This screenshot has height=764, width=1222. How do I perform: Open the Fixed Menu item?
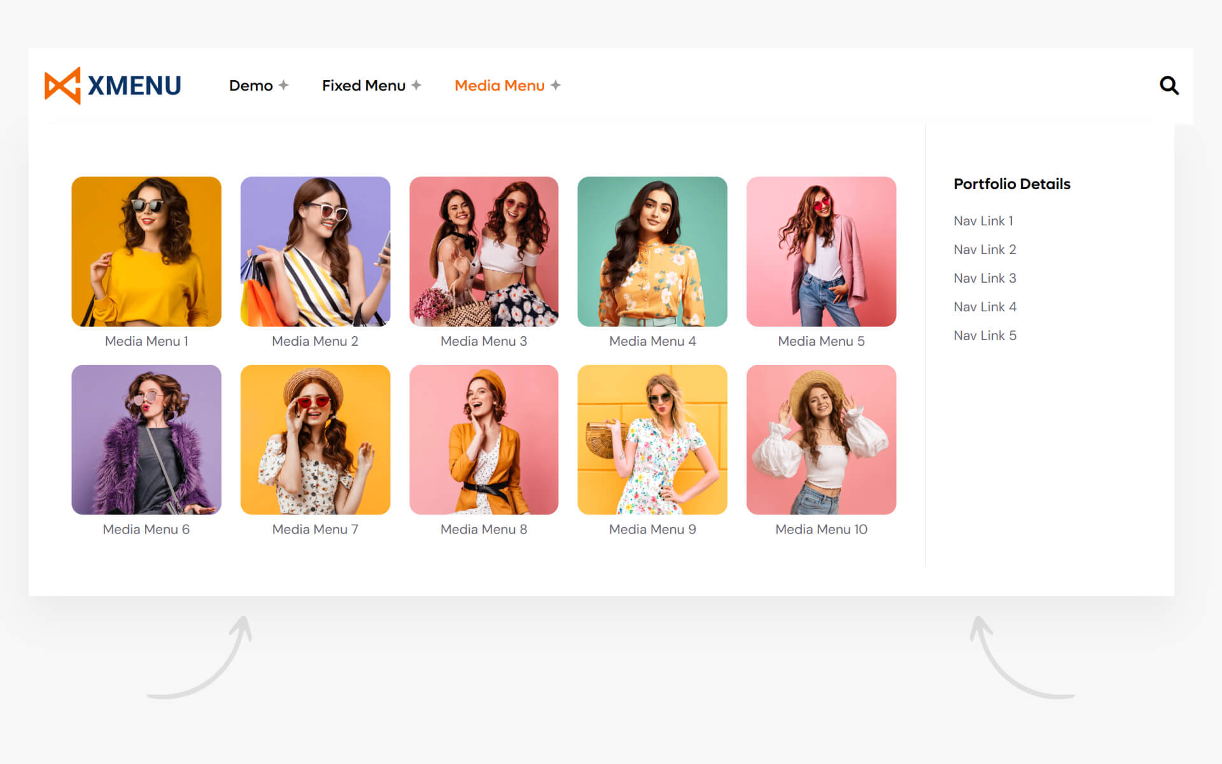coord(363,85)
